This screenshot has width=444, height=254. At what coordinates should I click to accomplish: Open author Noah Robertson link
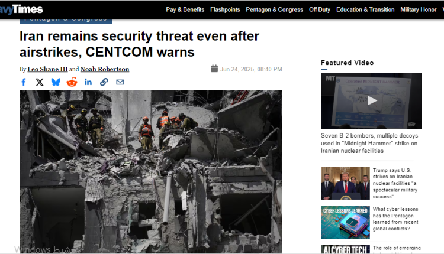coord(105,69)
